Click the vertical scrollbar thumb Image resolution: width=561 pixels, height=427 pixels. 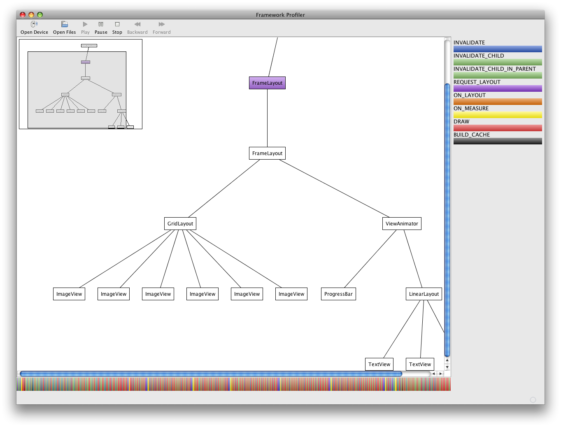[447, 220]
